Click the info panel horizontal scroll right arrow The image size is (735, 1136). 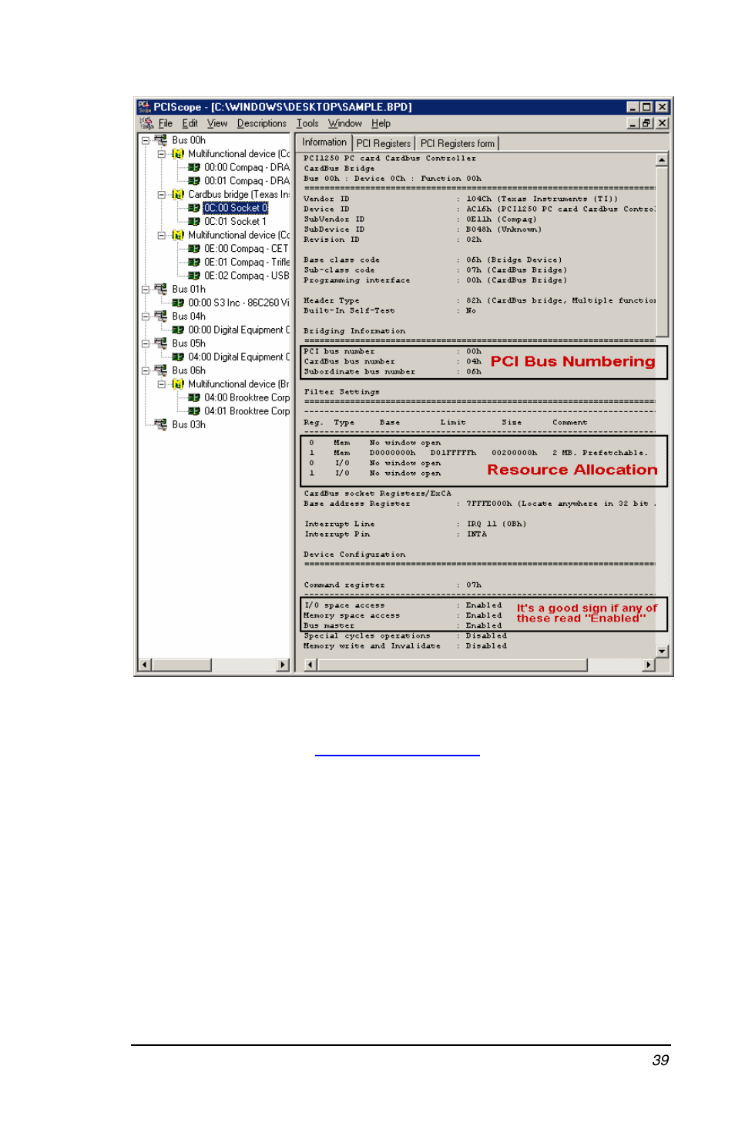[x=649, y=665]
